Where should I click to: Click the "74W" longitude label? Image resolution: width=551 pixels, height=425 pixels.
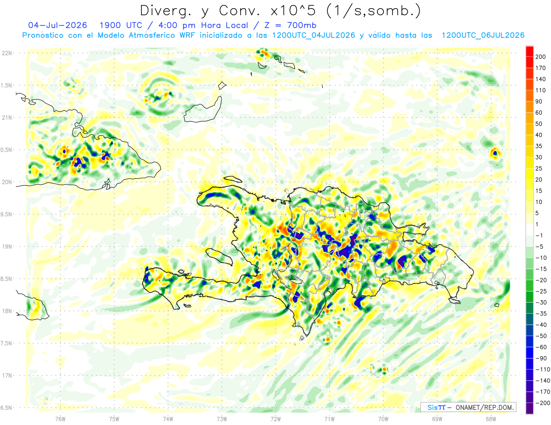[168, 419]
